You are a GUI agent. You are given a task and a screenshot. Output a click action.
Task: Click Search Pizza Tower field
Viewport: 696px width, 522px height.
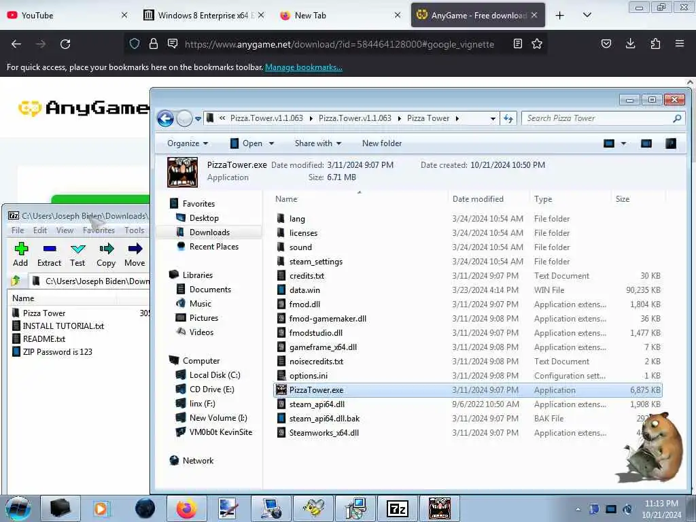tap(603, 118)
